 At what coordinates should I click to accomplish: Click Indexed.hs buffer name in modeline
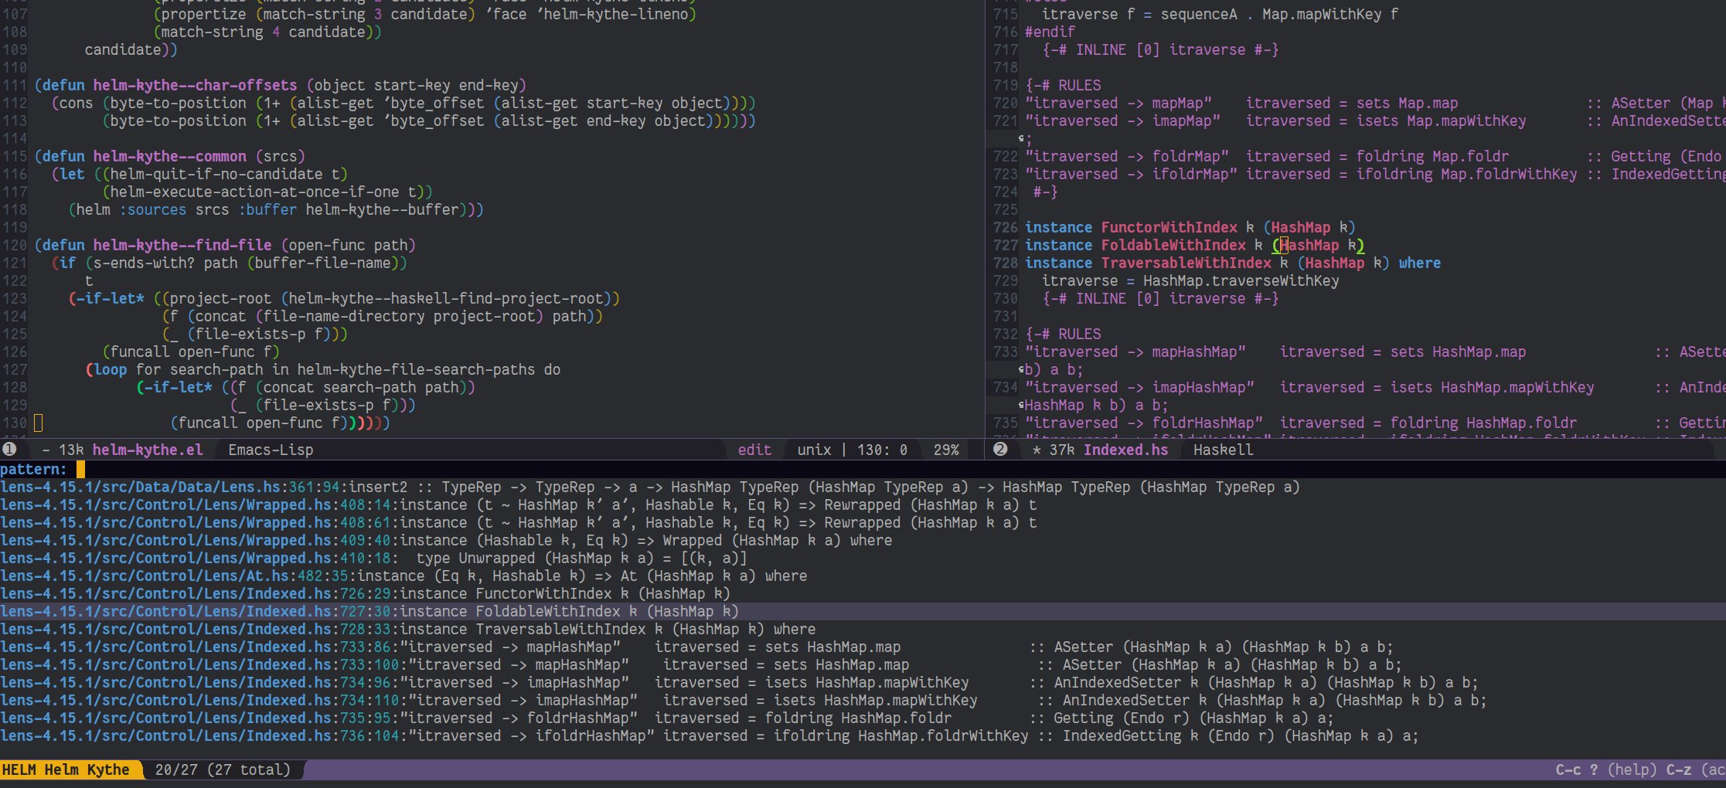1125,450
